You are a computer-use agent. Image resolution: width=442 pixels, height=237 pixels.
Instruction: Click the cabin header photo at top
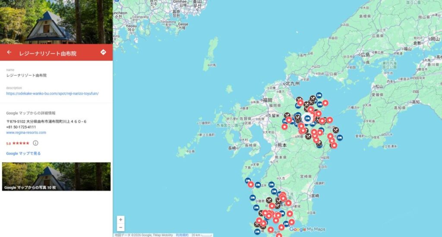coord(56,22)
